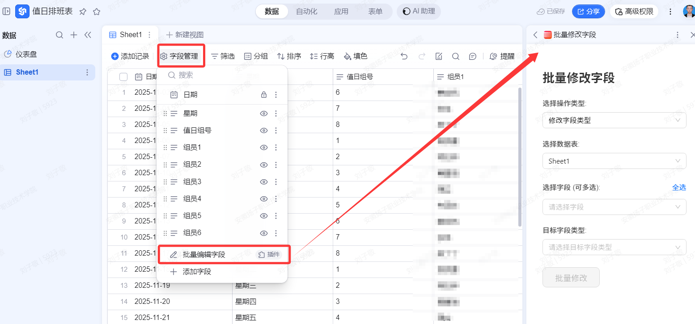Collapse the 数据 sidebar with double chevron
Screen dimensions: 695x324
point(88,35)
